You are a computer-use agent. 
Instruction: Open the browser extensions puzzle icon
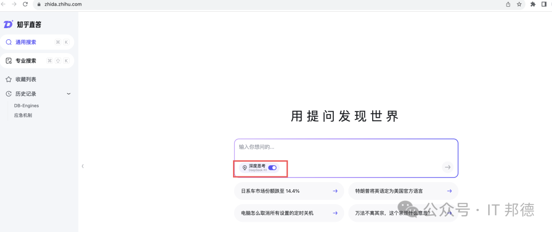tap(533, 4)
